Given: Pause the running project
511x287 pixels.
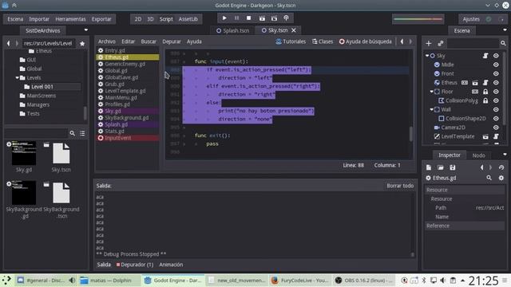Looking at the screenshot, I should (x=236, y=18).
